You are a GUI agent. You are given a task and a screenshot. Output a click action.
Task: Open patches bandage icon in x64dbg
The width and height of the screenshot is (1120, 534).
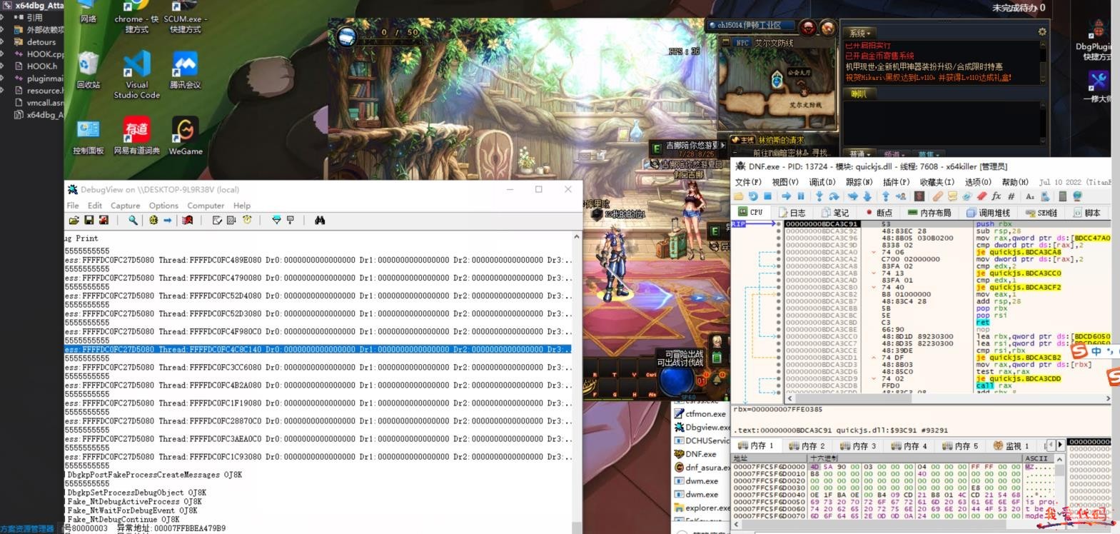(937, 196)
